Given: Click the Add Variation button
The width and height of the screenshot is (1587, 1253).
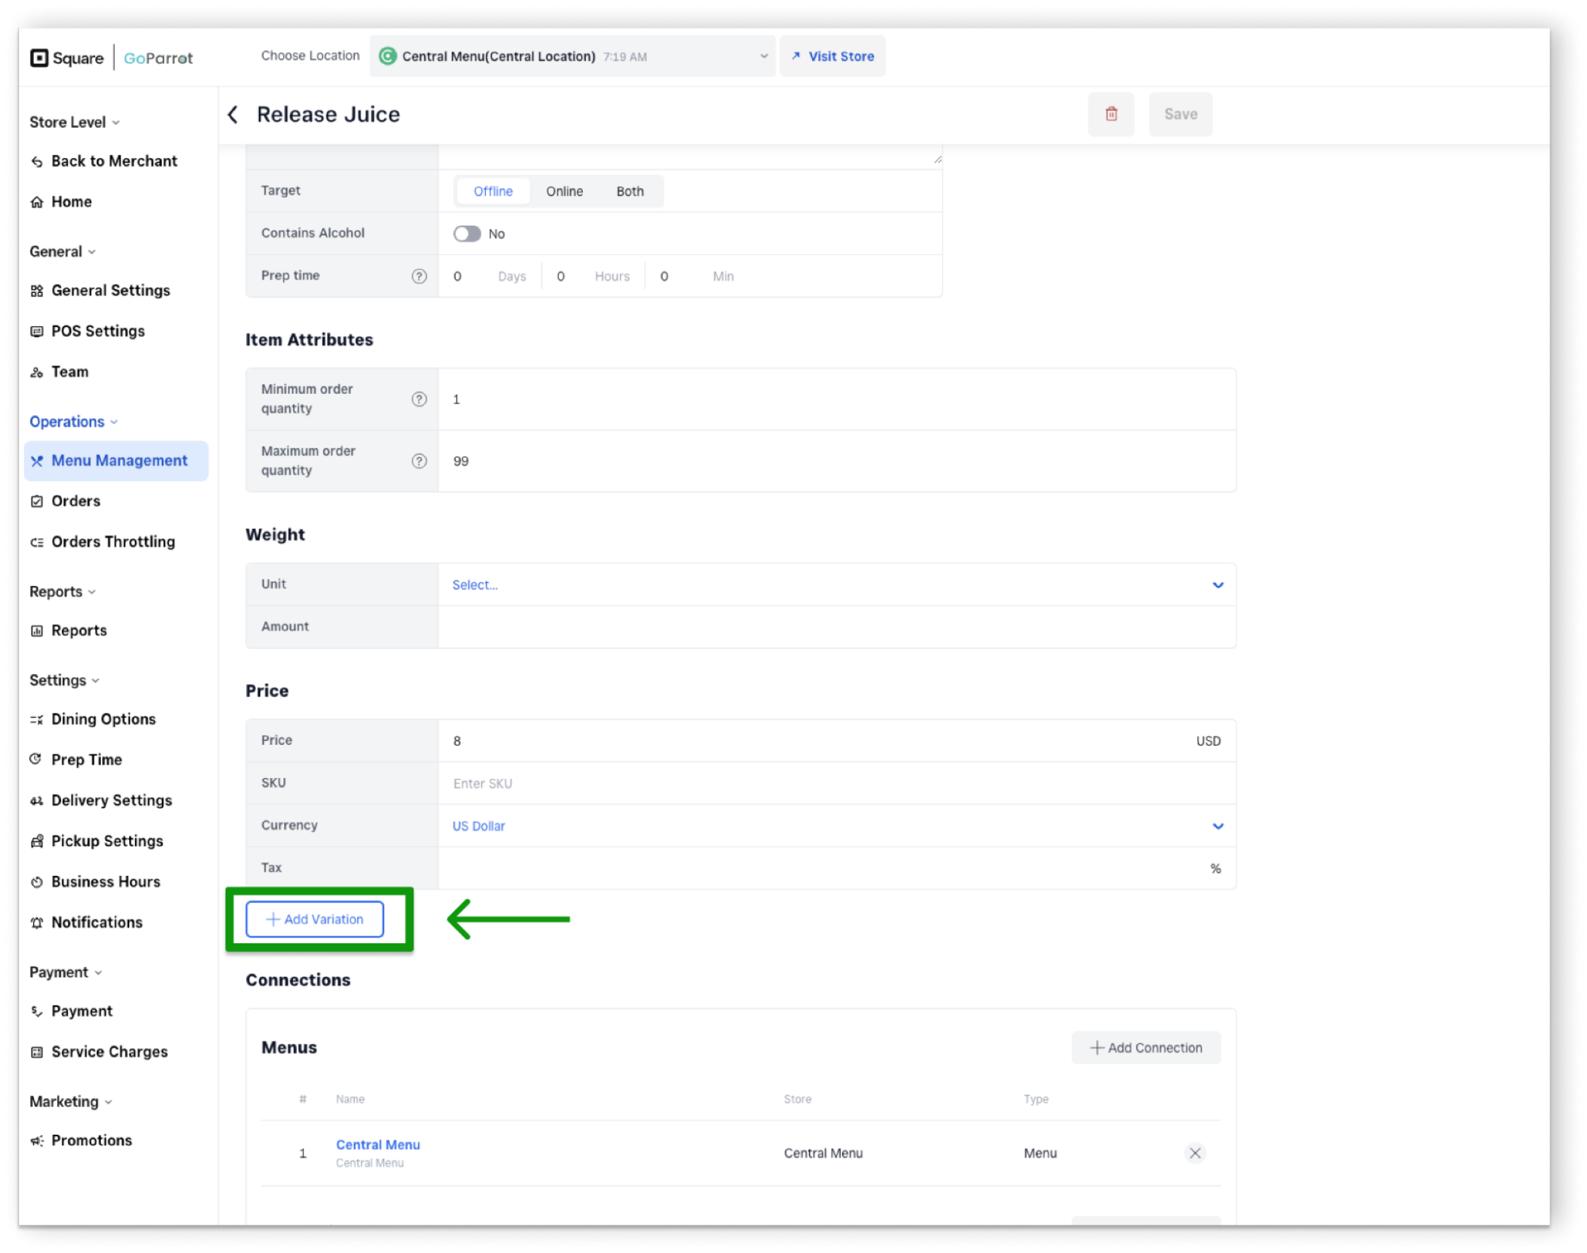Looking at the screenshot, I should [x=315, y=918].
